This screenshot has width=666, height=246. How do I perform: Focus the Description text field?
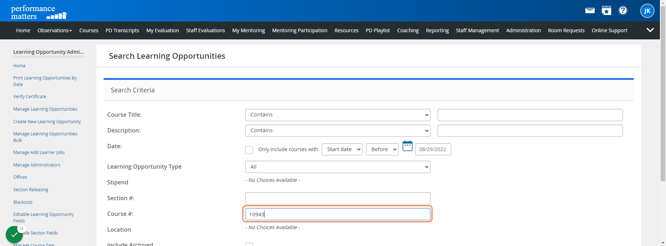[x=530, y=131]
